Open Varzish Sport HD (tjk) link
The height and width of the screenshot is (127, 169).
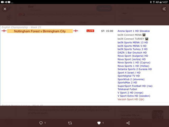point(131,99)
